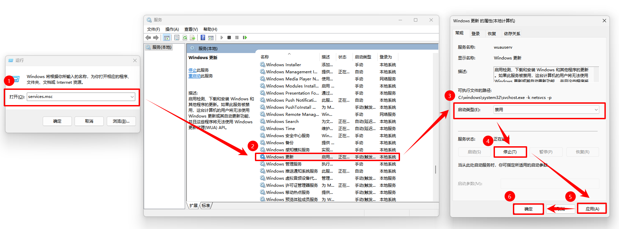Viewport: 619px width, 229px height.
Task: Click the Start Service play icon
Action: pyautogui.click(x=222, y=37)
